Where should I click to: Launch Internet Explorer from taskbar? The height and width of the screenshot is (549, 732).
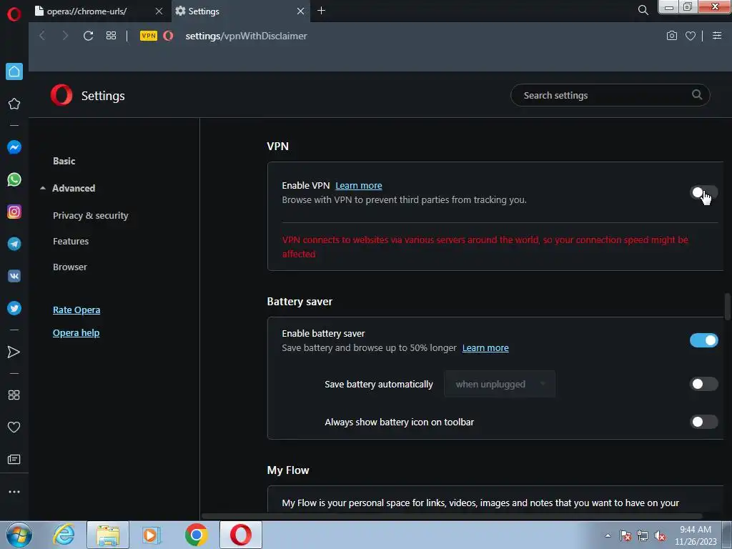tap(64, 535)
